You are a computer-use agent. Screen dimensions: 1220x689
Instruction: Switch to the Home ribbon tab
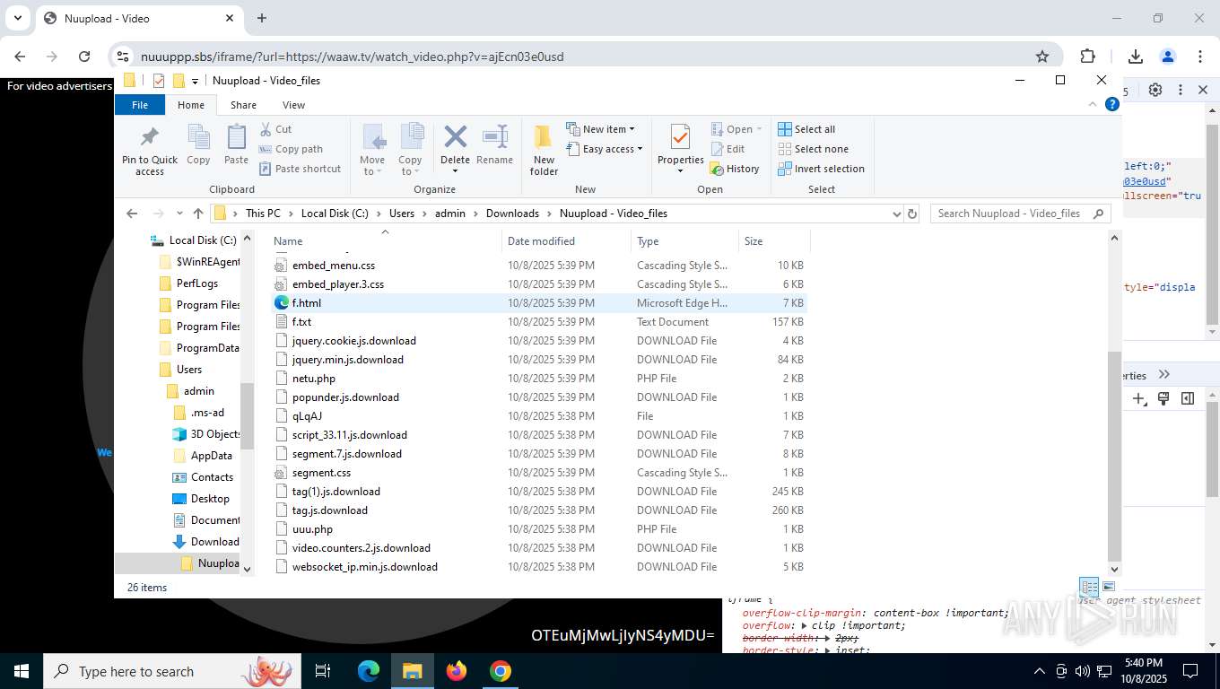[x=191, y=105]
